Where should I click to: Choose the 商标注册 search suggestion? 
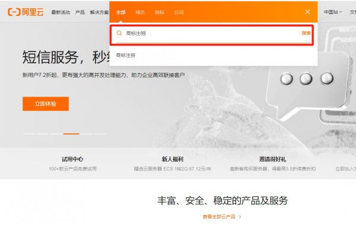(126, 55)
